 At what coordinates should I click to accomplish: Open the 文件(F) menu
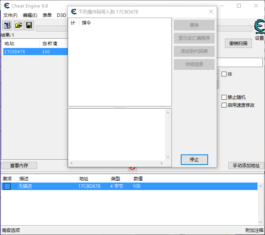pyautogui.click(x=10, y=15)
